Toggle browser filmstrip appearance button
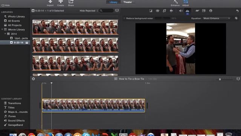This screenshot has width=241, height=136. coord(117,11)
